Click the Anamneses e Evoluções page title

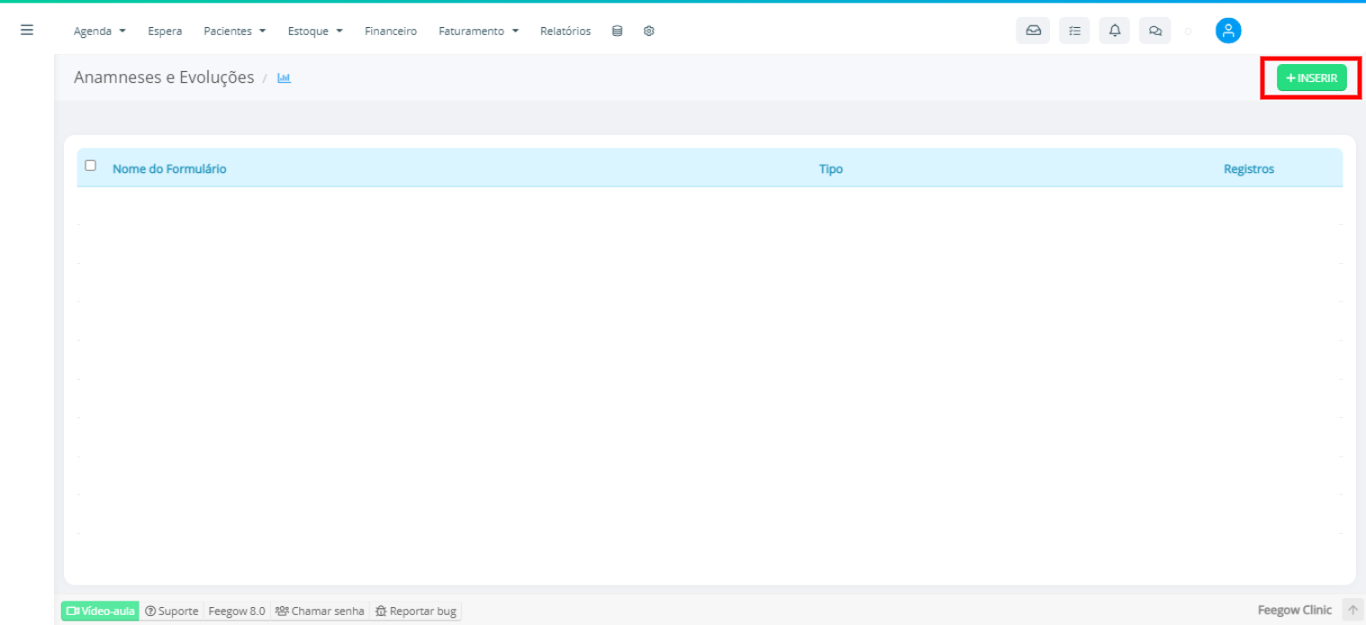(x=164, y=77)
